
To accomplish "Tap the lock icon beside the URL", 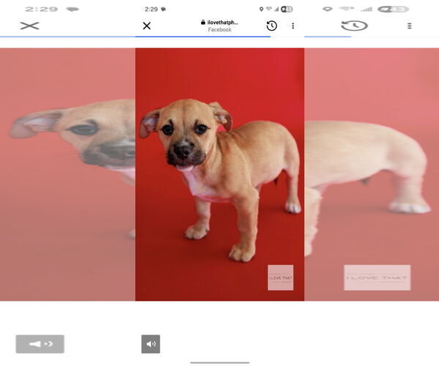I will point(203,23).
